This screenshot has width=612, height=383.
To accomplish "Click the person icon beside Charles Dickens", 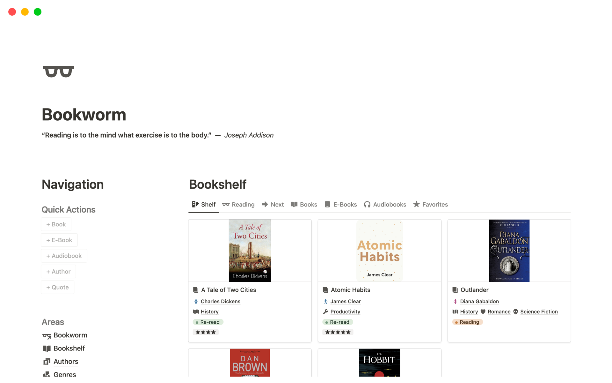I will [x=196, y=301].
